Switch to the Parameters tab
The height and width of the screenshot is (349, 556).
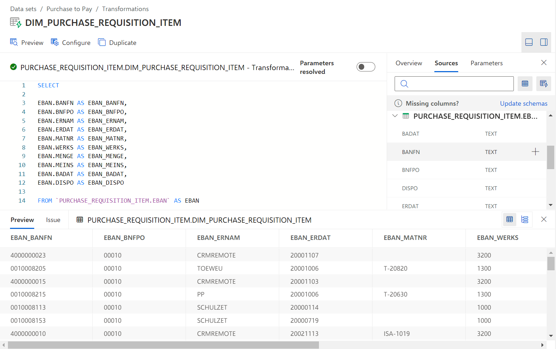(487, 63)
